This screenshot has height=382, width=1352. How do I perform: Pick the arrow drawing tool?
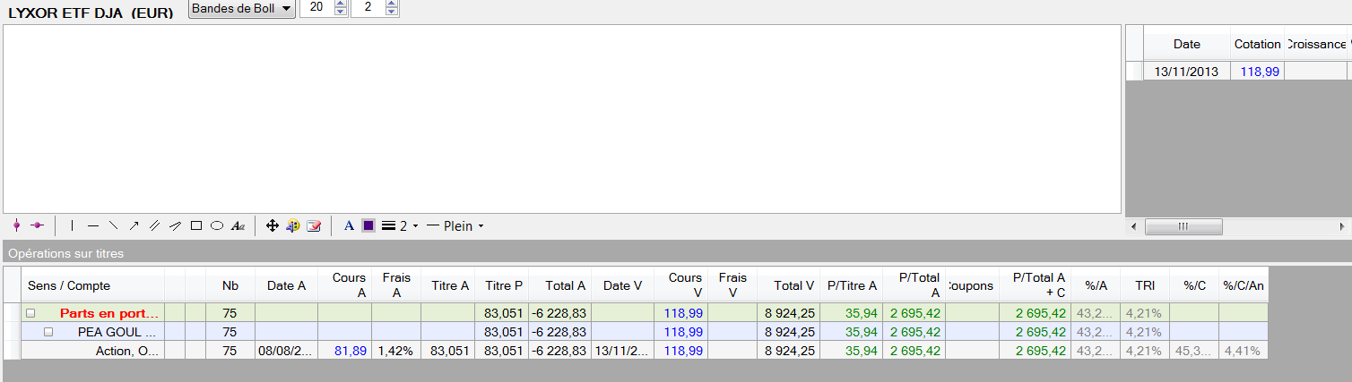pyautogui.click(x=134, y=226)
